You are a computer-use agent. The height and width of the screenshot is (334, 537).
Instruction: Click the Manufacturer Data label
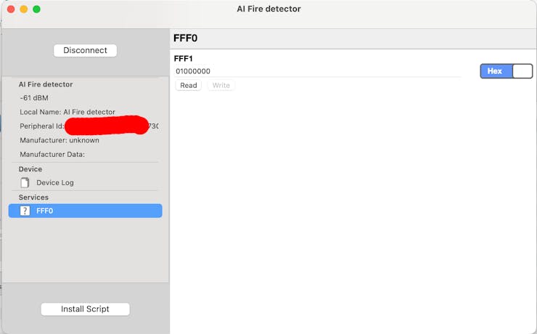coord(52,154)
